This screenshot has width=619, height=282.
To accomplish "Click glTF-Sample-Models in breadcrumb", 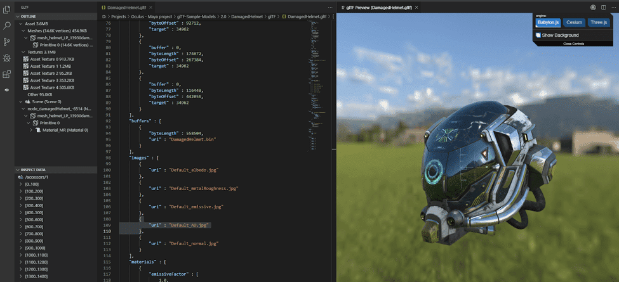I will point(195,16).
